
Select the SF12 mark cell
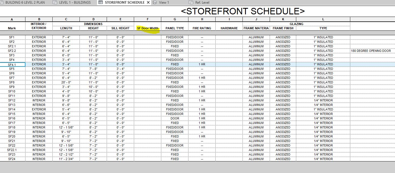pos(12,100)
